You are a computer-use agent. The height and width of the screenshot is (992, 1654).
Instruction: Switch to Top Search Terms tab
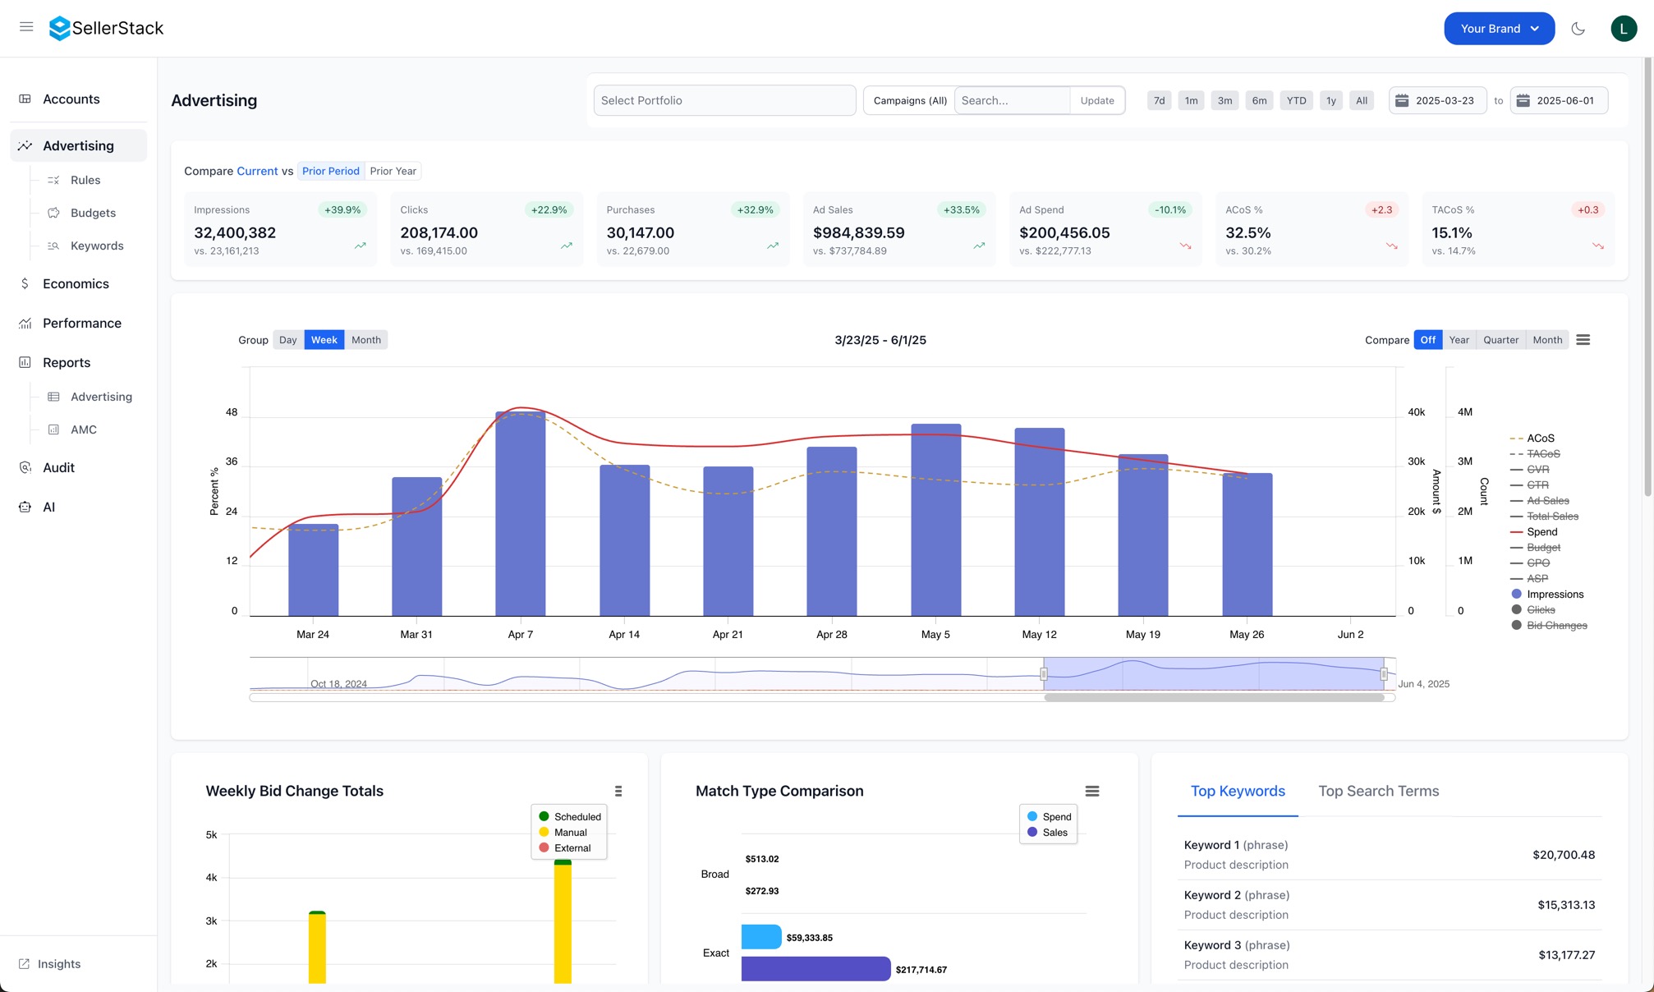(1378, 791)
